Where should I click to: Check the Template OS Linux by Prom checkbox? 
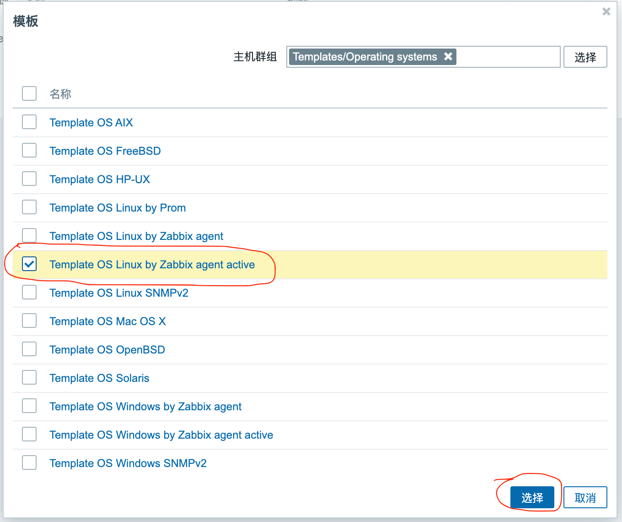tap(29, 207)
